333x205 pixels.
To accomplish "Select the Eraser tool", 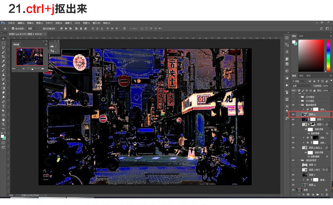I will (3, 83).
